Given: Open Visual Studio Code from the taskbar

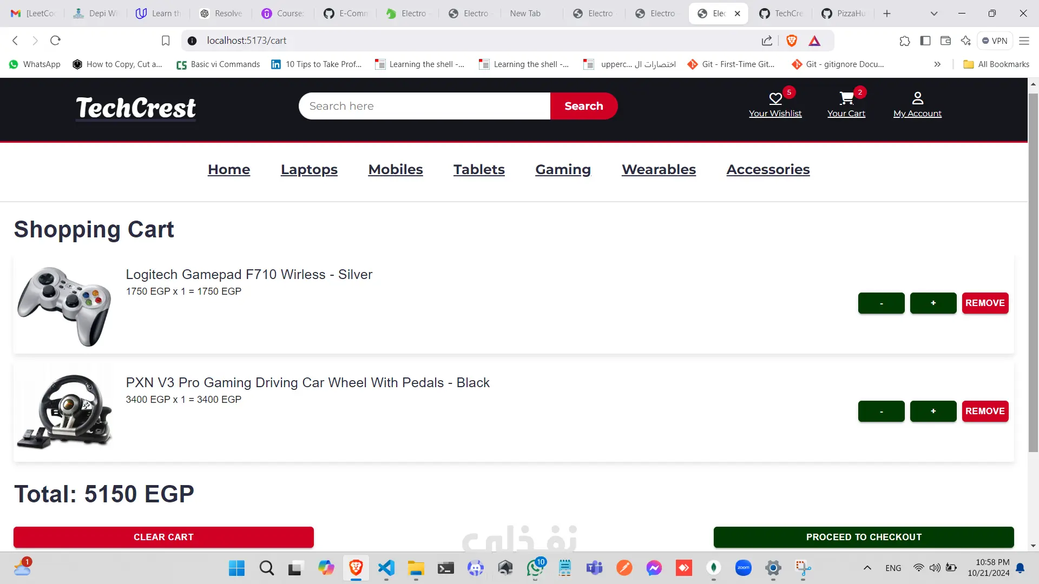Looking at the screenshot, I should 386,568.
